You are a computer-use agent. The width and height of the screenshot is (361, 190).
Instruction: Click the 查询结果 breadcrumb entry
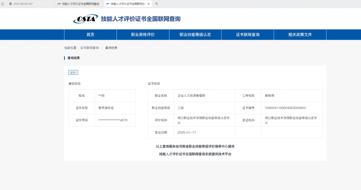pos(111,48)
